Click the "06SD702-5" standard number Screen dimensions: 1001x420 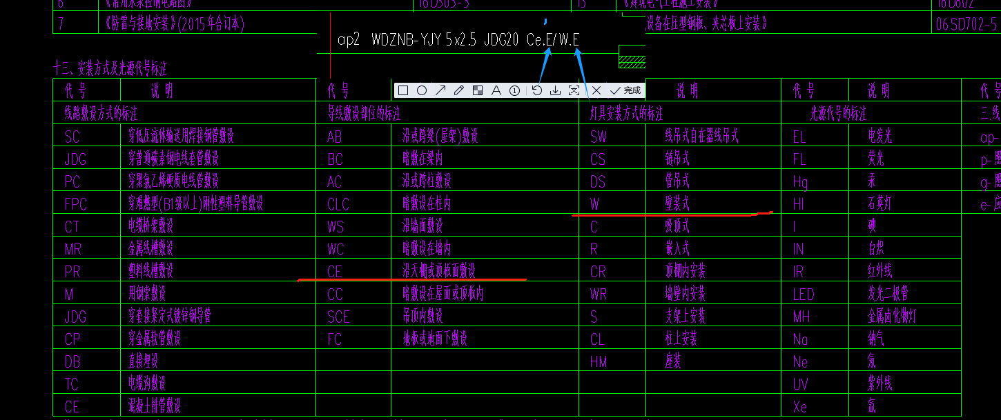click(966, 24)
